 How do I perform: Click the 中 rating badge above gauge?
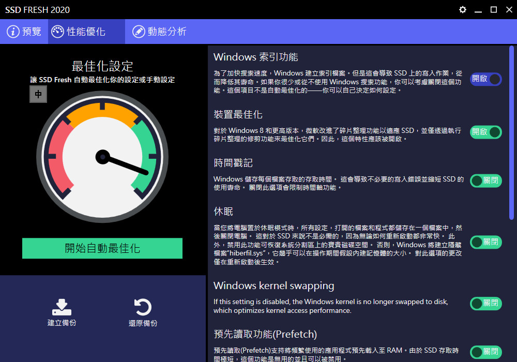pos(38,94)
